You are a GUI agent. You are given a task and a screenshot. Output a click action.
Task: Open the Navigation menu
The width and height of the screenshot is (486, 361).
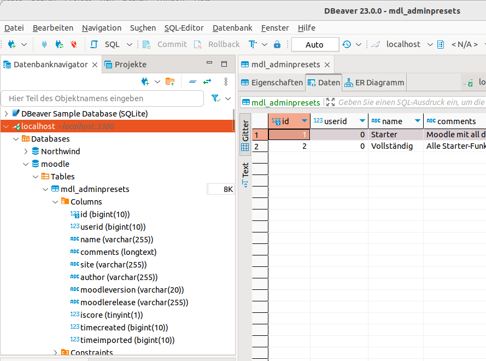coord(102,28)
